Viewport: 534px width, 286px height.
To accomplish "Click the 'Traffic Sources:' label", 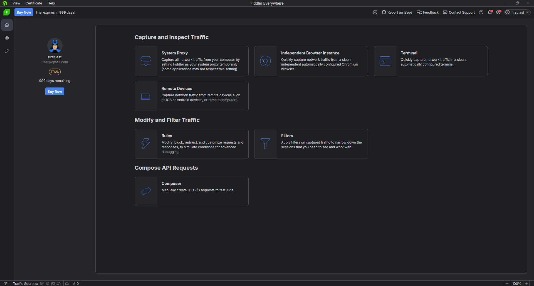I will (x=26, y=284).
